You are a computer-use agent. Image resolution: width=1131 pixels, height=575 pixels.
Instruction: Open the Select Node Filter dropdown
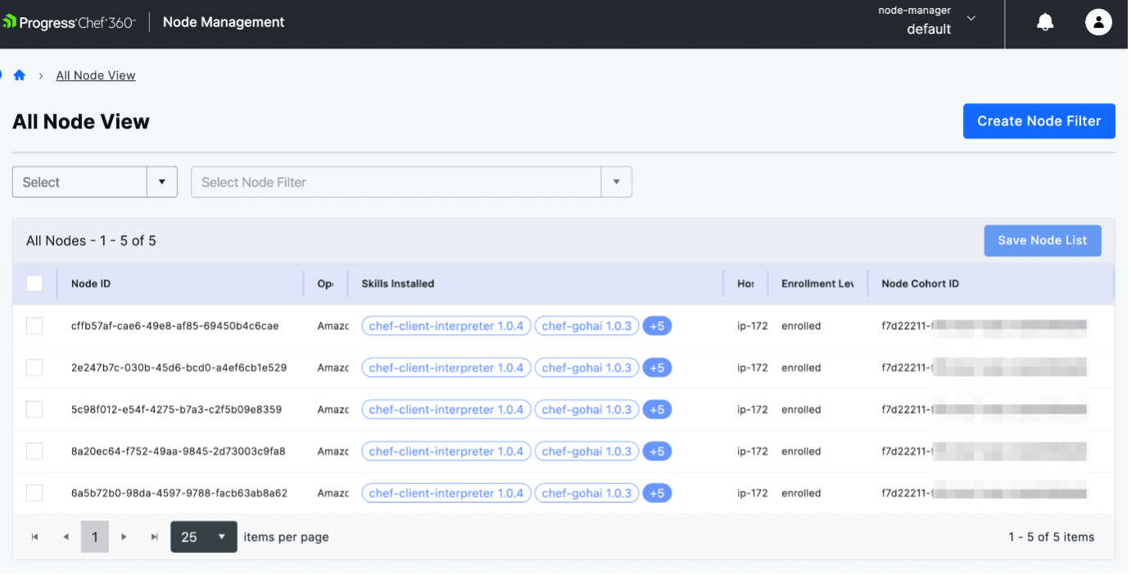click(411, 182)
